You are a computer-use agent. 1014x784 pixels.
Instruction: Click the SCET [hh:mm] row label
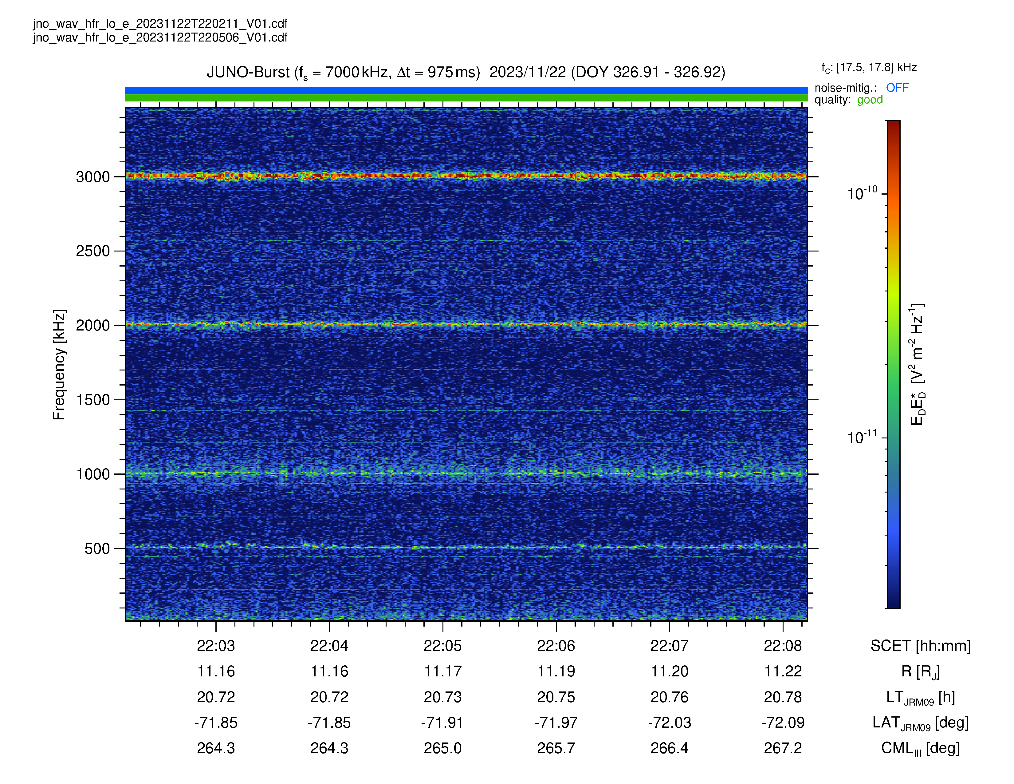(x=920, y=646)
